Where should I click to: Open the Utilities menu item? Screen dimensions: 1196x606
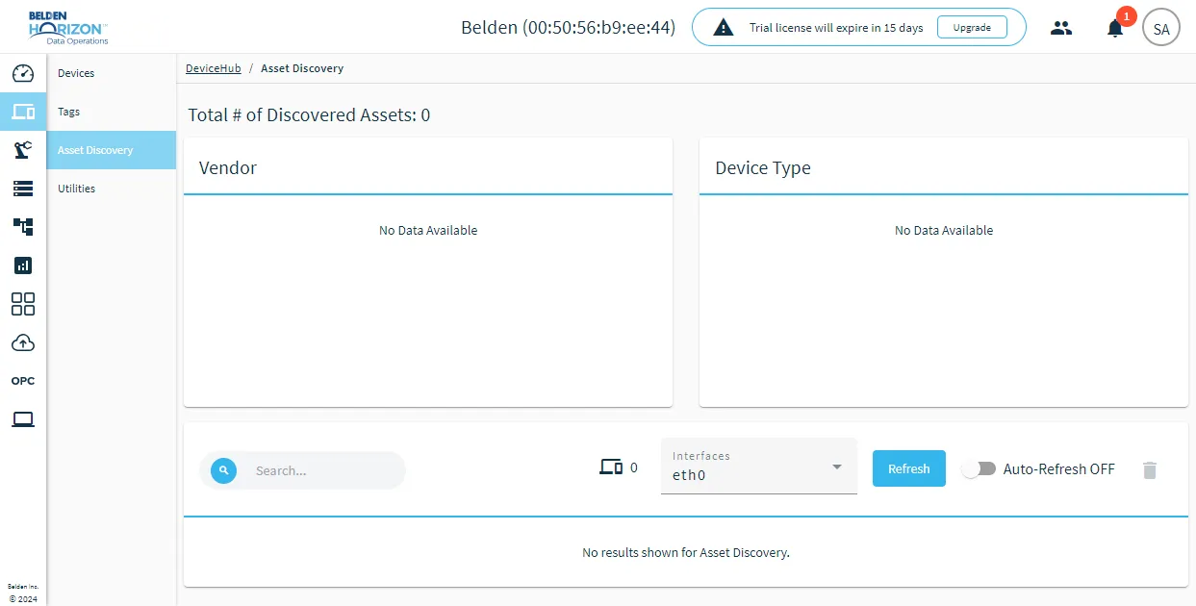pos(112,189)
